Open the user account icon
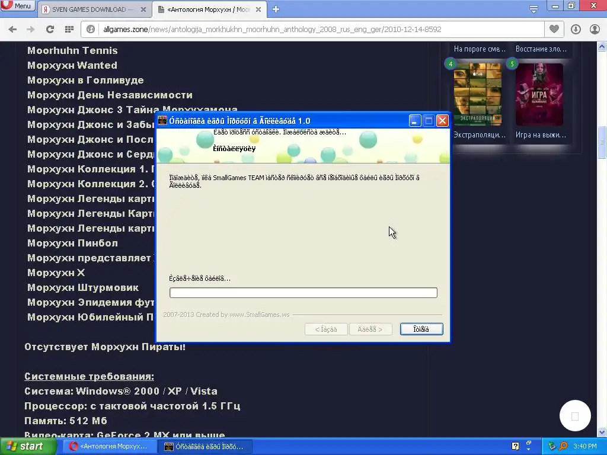Viewport: 607px width, 455px height. 595,30
